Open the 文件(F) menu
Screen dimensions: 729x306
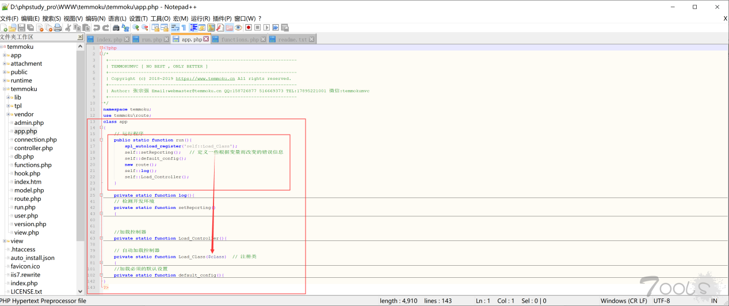(x=9, y=18)
